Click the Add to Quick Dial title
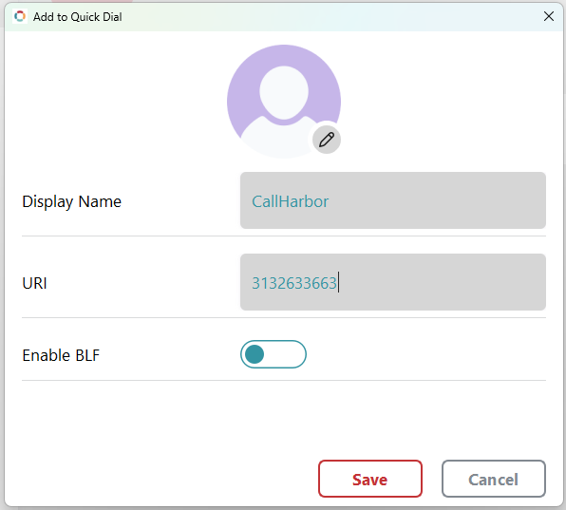Screen dimensions: 566x510 pyautogui.click(x=78, y=17)
